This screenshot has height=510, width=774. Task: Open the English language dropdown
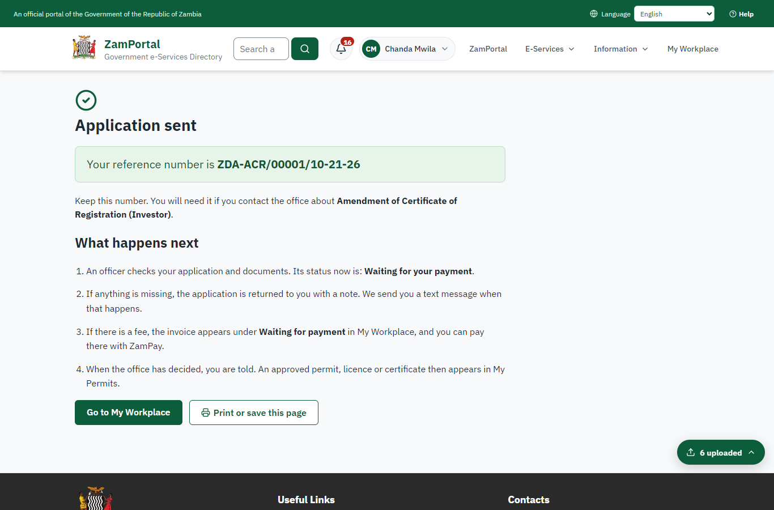pos(674,14)
